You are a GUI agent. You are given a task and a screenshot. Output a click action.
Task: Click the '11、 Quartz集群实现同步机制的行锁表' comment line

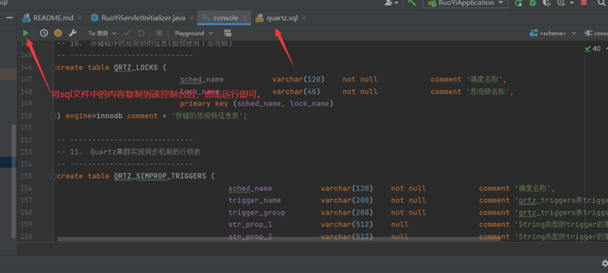pyautogui.click(x=129, y=151)
